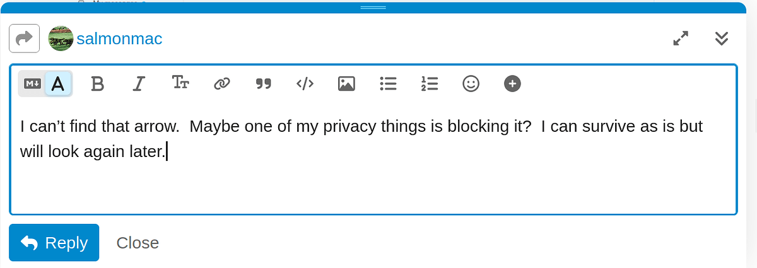The width and height of the screenshot is (757, 268).
Task: Open more options with the plus icon
Action: [x=512, y=83]
